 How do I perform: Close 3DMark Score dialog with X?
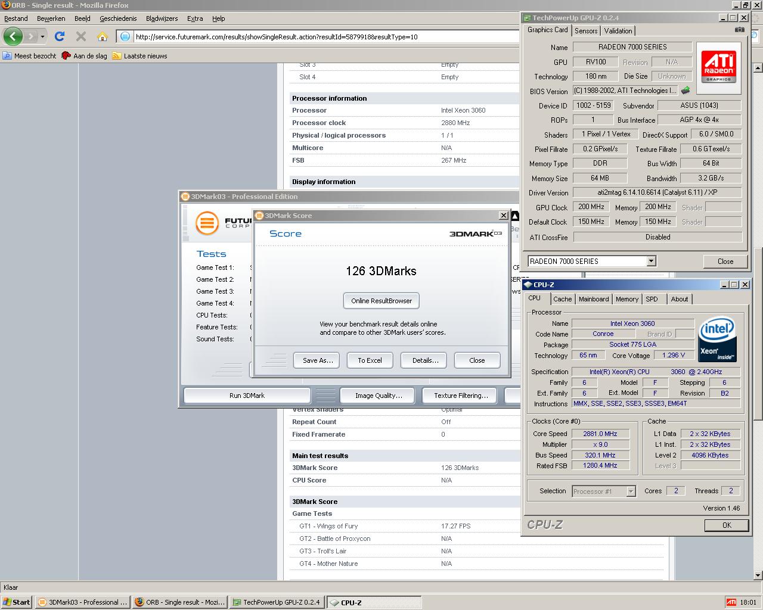click(503, 216)
